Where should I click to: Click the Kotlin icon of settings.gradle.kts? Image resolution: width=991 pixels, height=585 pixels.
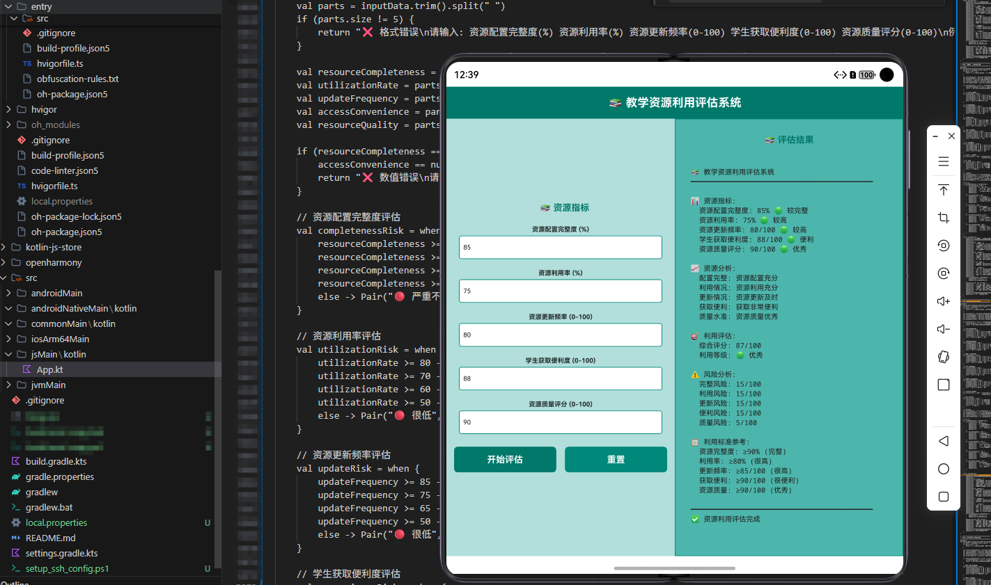point(15,553)
